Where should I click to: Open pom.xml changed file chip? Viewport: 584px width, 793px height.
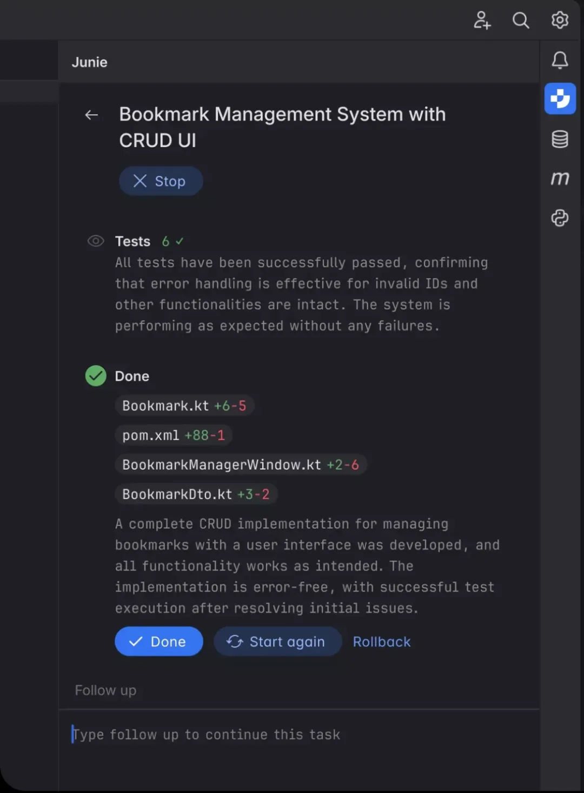pos(174,435)
